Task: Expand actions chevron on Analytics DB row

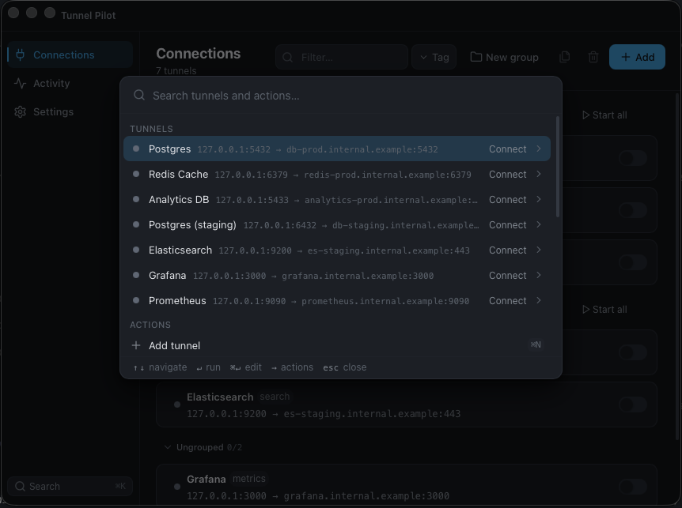Action: coord(539,199)
